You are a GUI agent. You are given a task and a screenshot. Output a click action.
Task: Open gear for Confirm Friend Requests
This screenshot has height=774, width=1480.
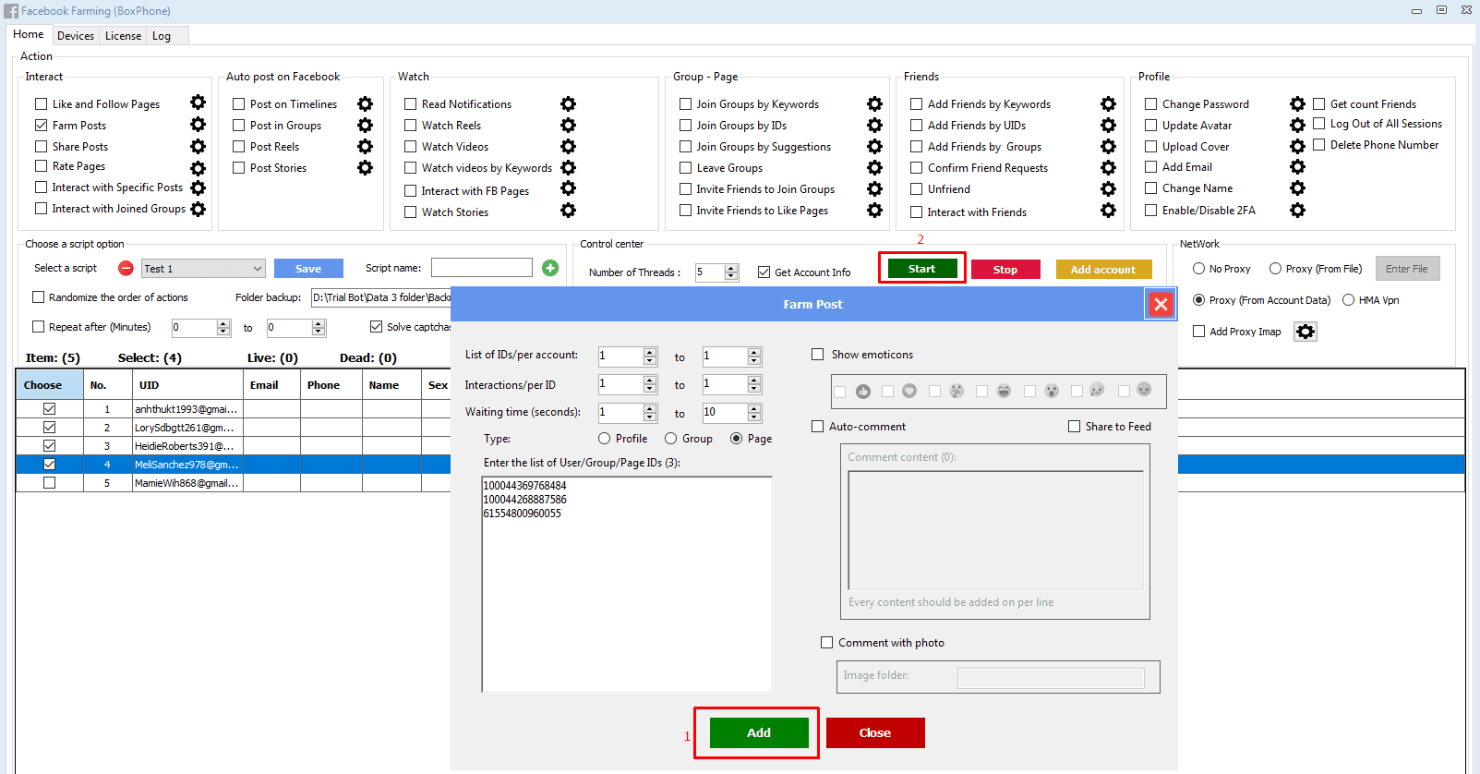(1108, 167)
